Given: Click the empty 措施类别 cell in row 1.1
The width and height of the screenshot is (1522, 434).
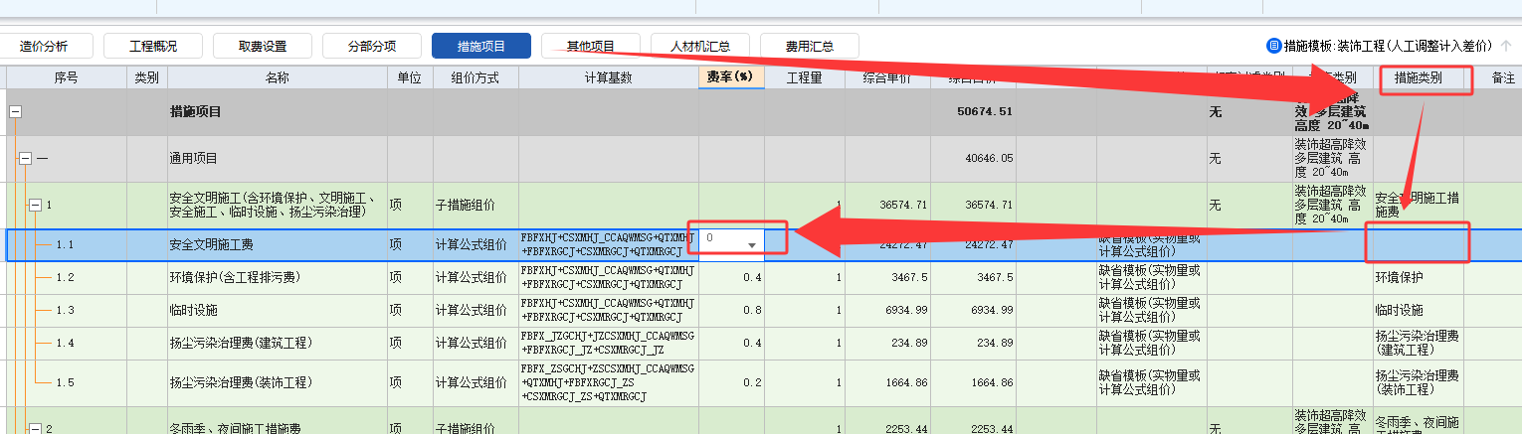Looking at the screenshot, I should [1418, 244].
